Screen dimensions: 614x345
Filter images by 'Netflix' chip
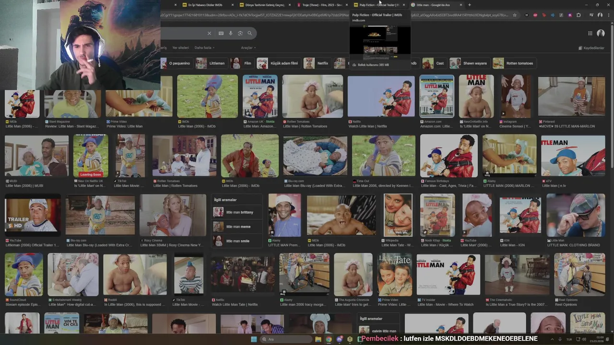[x=317, y=63]
